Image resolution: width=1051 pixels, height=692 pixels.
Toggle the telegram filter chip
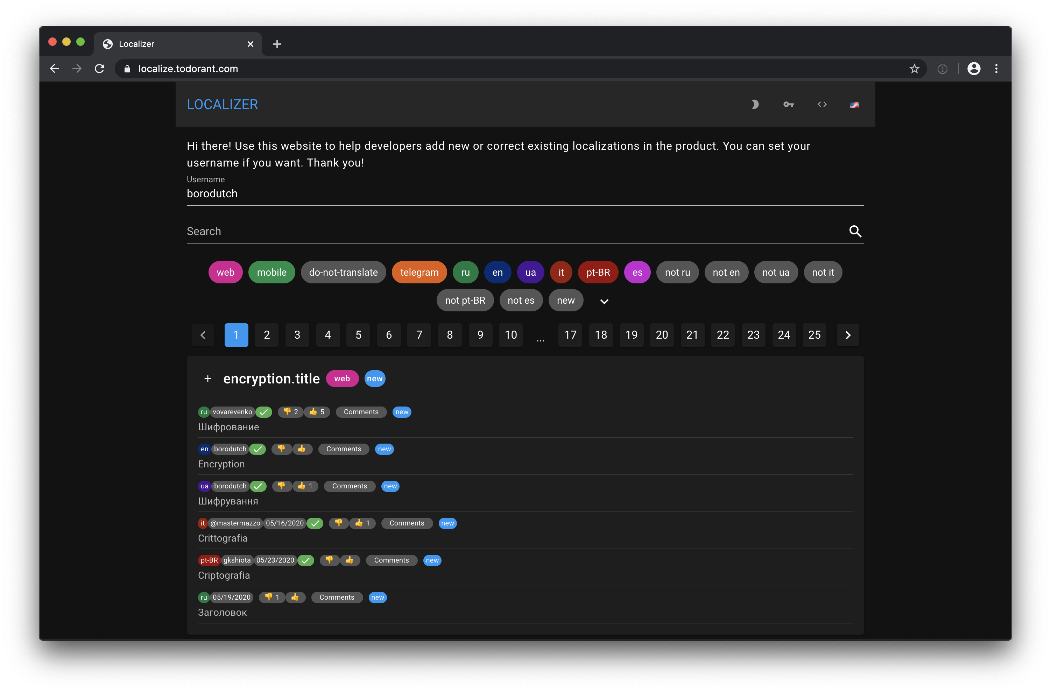[419, 272]
